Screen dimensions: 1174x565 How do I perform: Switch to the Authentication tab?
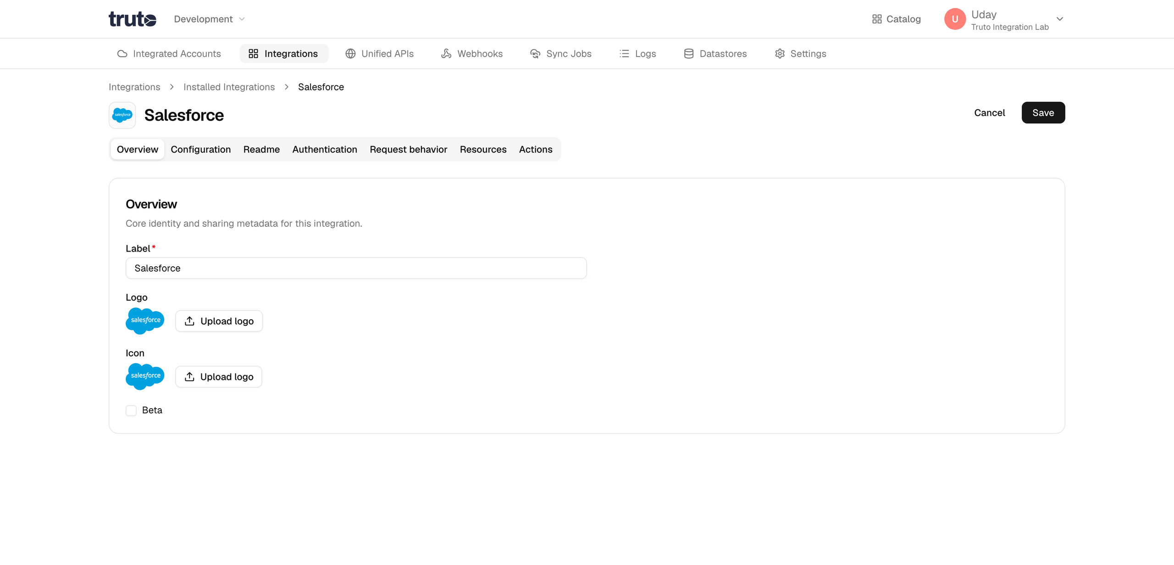(x=325, y=149)
